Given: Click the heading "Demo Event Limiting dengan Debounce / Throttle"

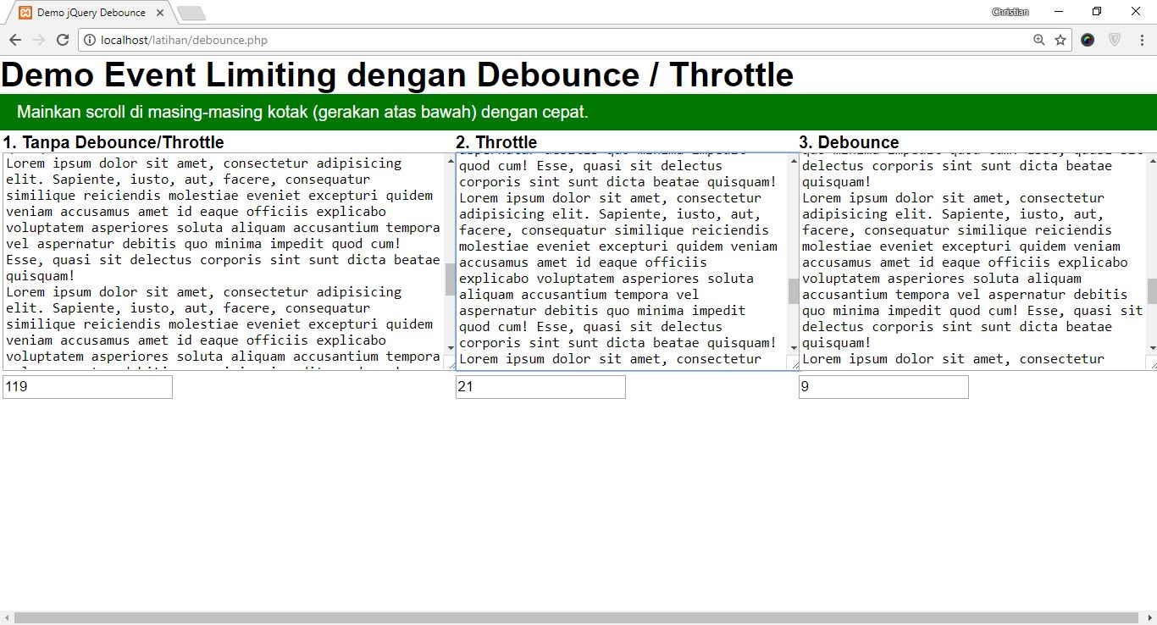Looking at the screenshot, I should point(397,75).
